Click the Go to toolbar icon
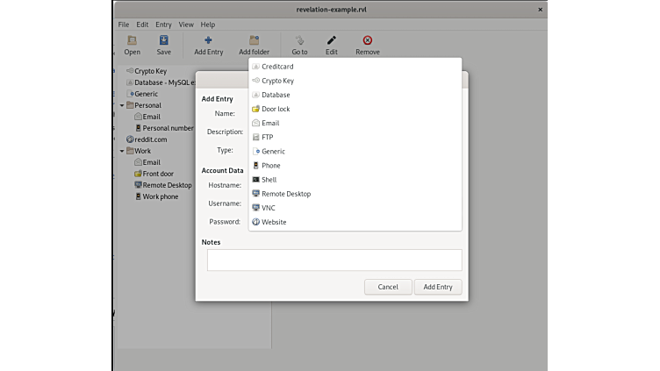Screen dimensions: 660x371 pyautogui.click(x=299, y=40)
